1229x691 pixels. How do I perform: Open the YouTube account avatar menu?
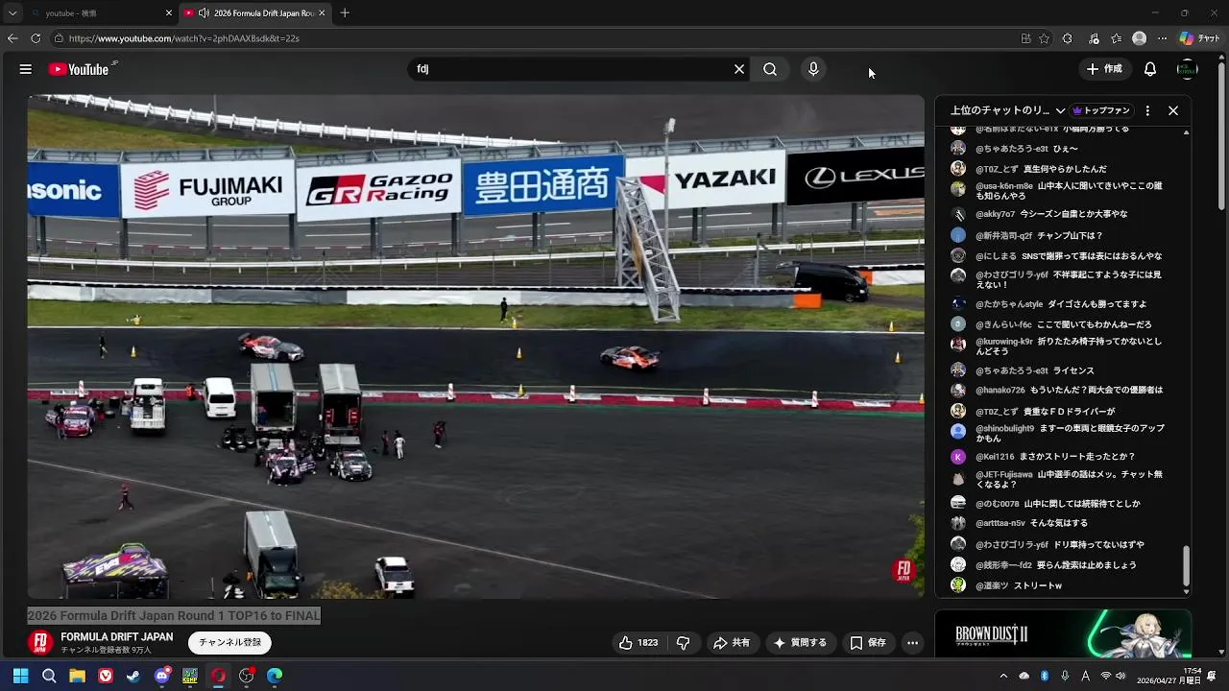[1188, 69]
